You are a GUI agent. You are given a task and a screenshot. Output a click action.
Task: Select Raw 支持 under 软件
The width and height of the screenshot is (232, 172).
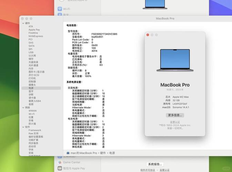click(x=33, y=133)
